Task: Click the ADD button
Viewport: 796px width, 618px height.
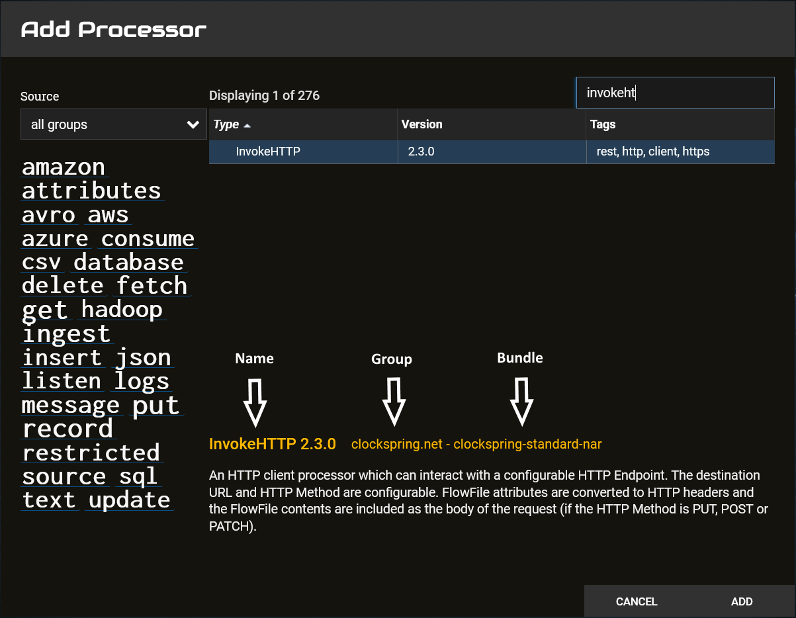Action: click(742, 601)
